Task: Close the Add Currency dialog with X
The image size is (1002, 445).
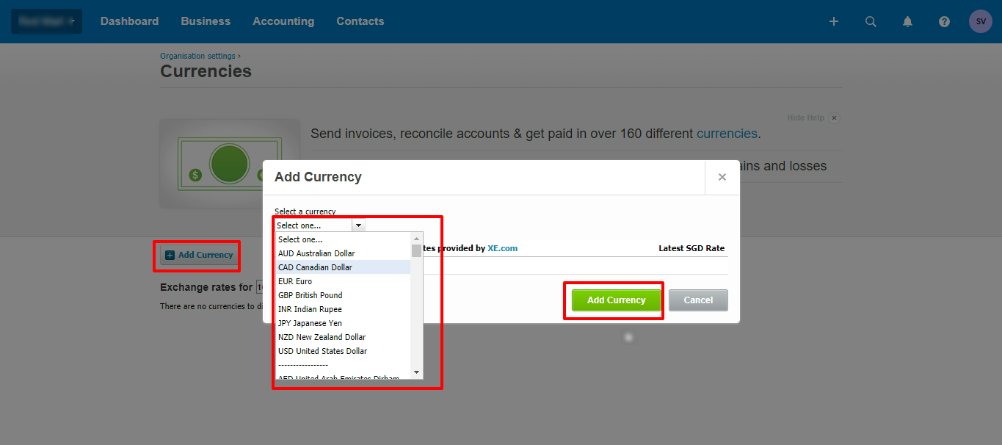Action: pyautogui.click(x=722, y=177)
